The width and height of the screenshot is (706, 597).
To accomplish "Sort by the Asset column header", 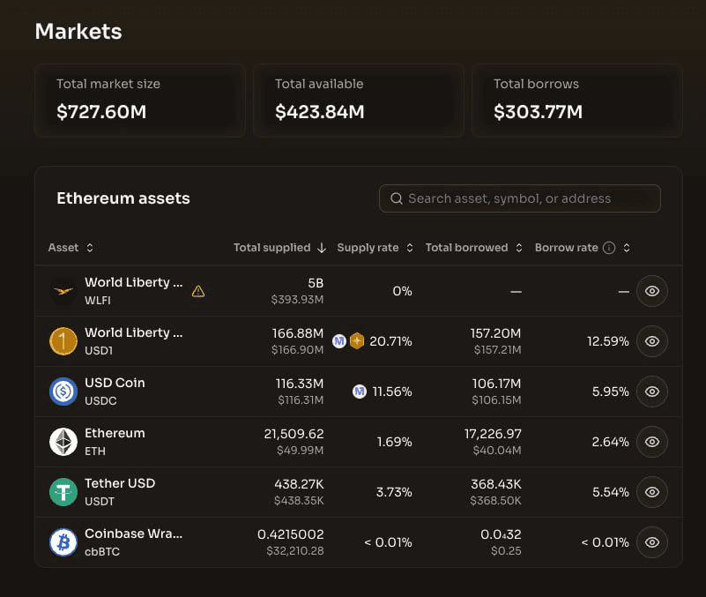I will [x=71, y=248].
